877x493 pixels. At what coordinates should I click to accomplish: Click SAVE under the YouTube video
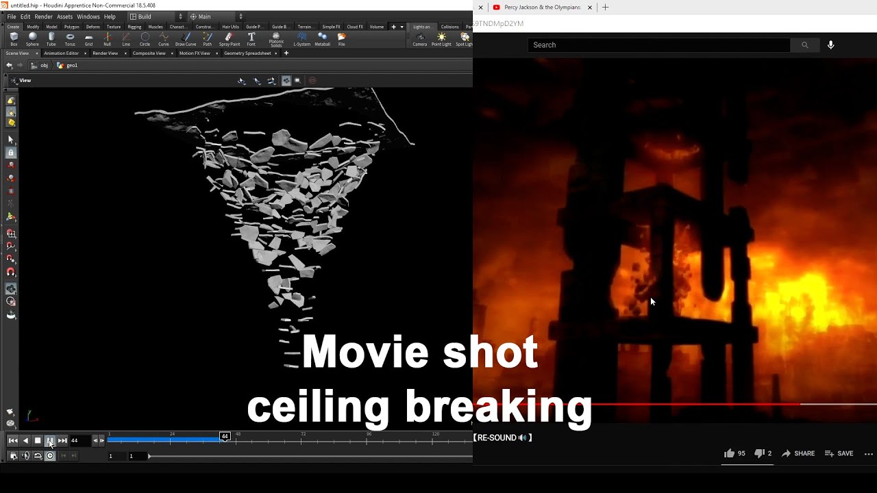point(839,453)
